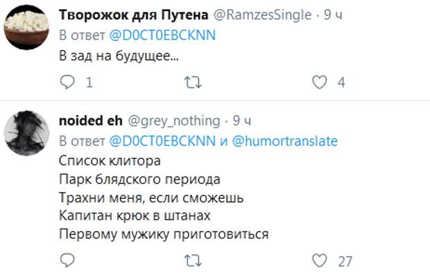This screenshot has height=273, width=430.
Task: Retweet the grey_nothing tweet
Action: coord(193,261)
